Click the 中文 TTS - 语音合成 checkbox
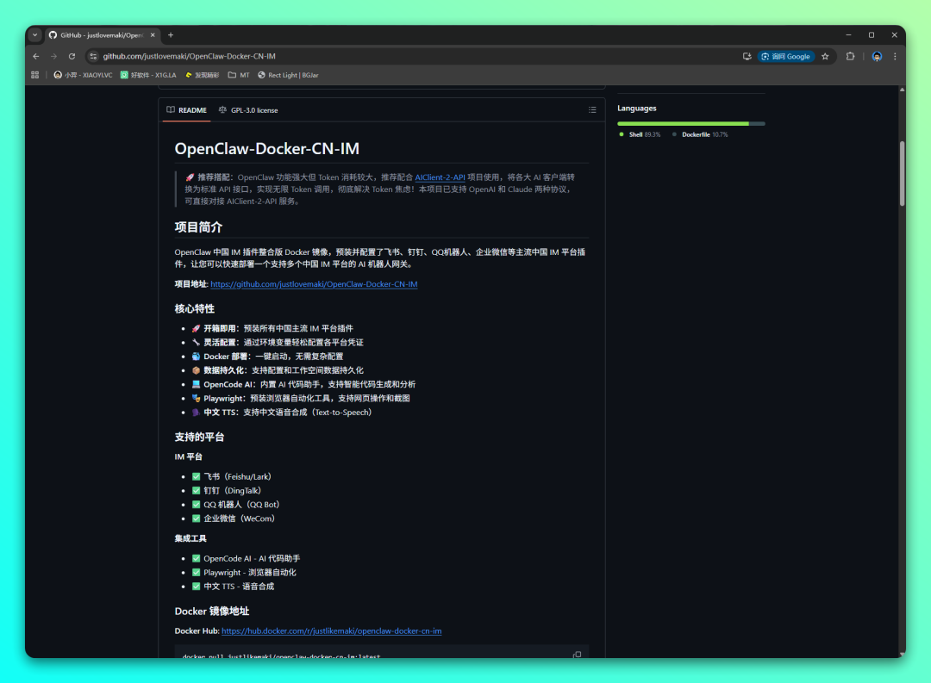 tap(196, 587)
